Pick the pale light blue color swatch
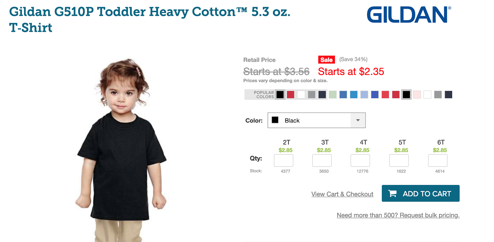494x242 pixels. pyautogui.click(x=364, y=94)
